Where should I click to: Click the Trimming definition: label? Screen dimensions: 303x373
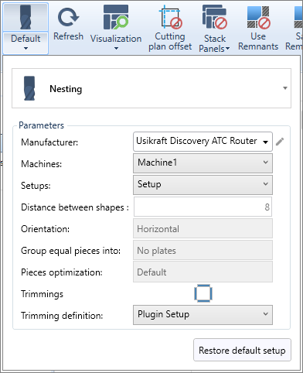click(x=62, y=316)
